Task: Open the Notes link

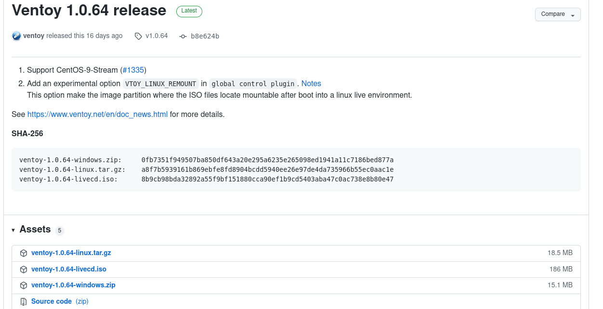Action: point(311,84)
